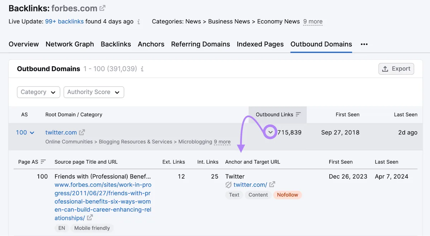
Task: Collapse outbound links chevron beside 715,839
Action: point(271,132)
